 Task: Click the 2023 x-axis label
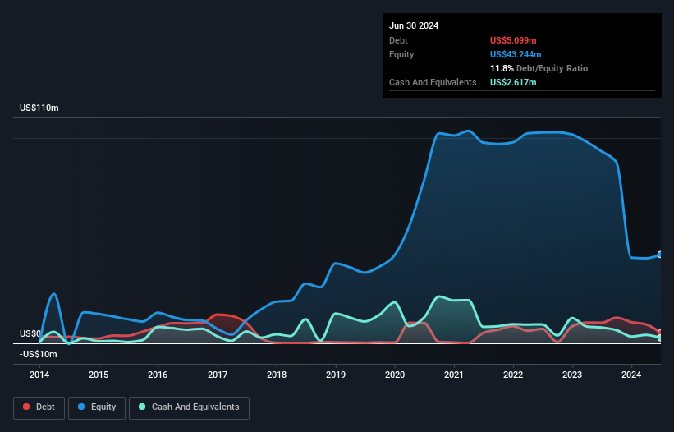pos(572,375)
